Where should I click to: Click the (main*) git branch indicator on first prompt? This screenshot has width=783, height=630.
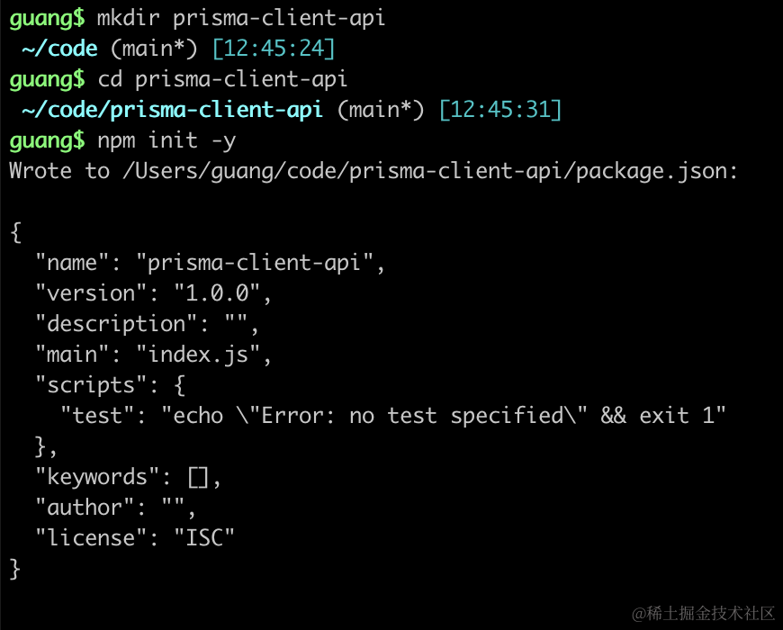(154, 49)
